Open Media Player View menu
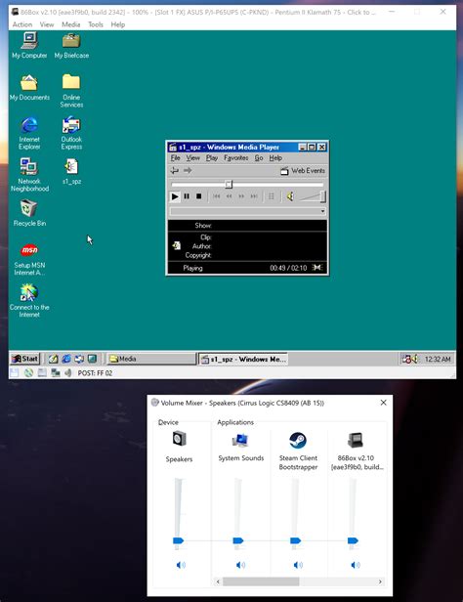Screen dimensions: 463x602 pyautogui.click(x=192, y=157)
